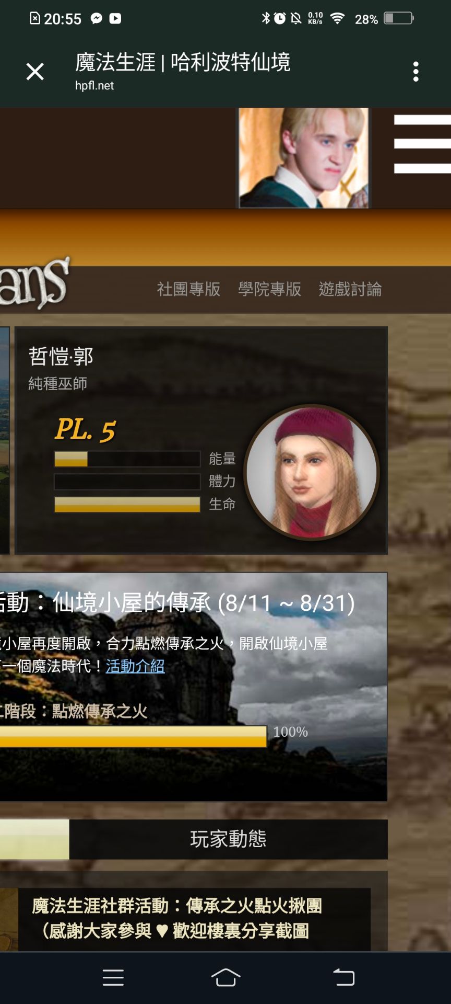Tap the Android home navigation button

[225, 977]
